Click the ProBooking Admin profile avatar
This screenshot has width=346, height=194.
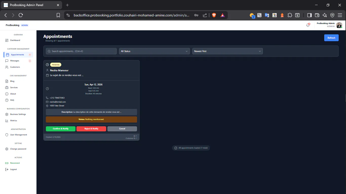(339, 25)
